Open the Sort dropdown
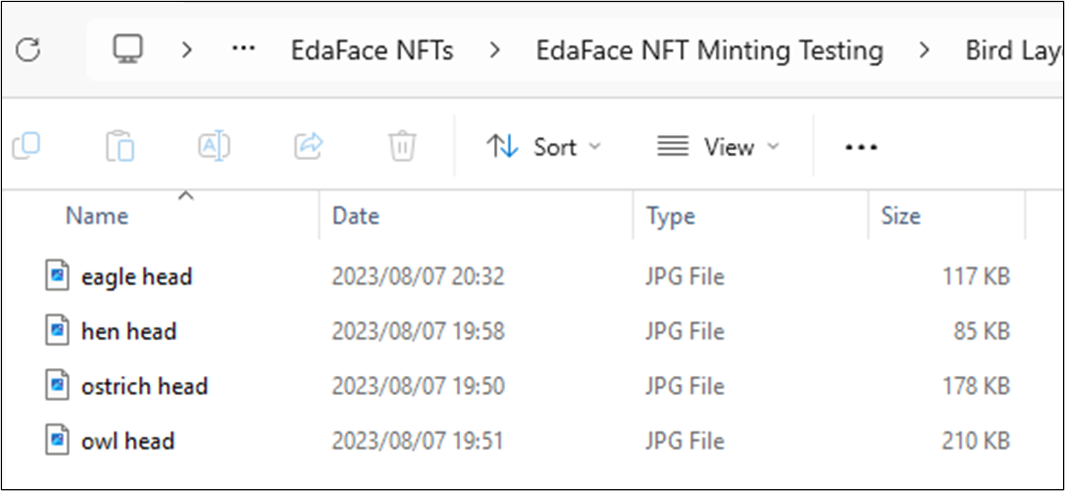1065x491 pixels. coord(543,147)
